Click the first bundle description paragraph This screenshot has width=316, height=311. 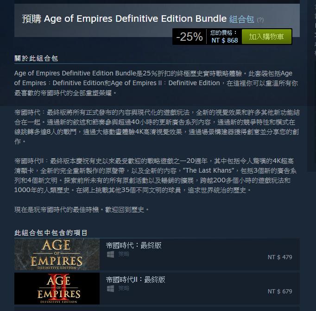click(x=156, y=83)
